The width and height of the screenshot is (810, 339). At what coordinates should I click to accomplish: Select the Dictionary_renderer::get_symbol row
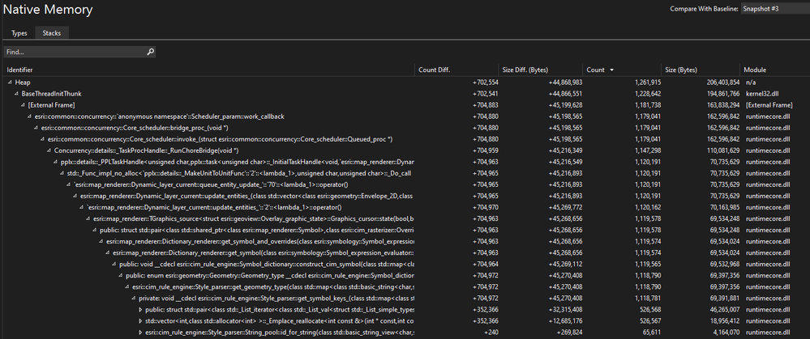(405, 253)
